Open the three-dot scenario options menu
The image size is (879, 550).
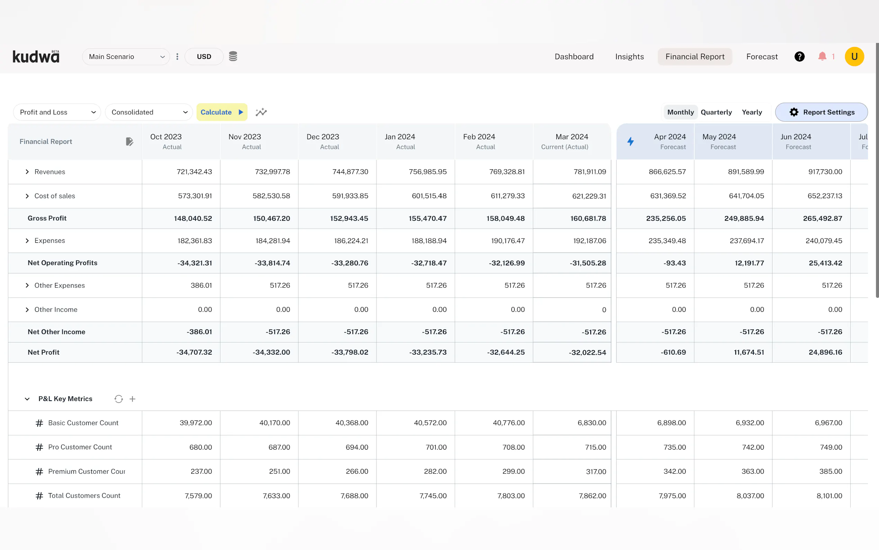coord(177,56)
